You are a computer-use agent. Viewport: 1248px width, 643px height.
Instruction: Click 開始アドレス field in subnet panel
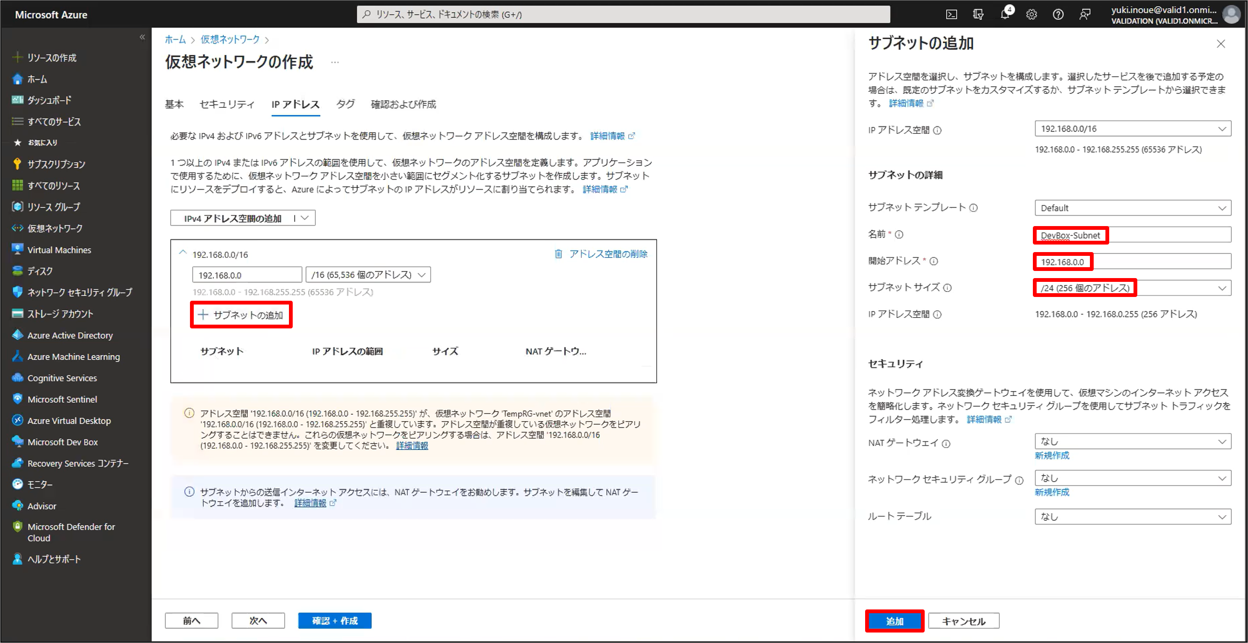click(x=1133, y=262)
